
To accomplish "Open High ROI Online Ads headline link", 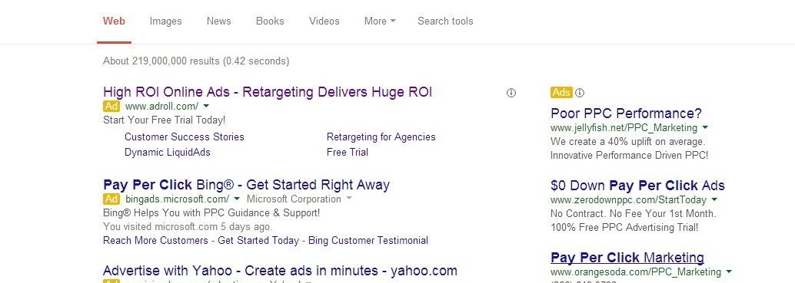I will coord(268,92).
